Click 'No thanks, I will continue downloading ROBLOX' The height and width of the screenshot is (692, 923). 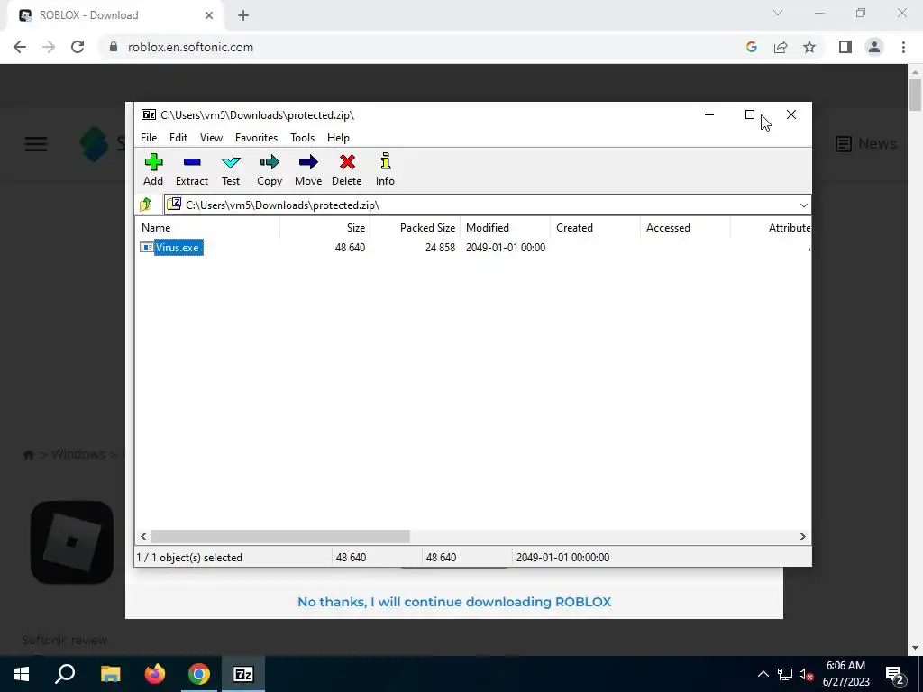tap(454, 602)
